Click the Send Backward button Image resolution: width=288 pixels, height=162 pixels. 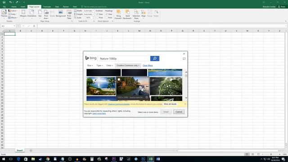pos(127,14)
